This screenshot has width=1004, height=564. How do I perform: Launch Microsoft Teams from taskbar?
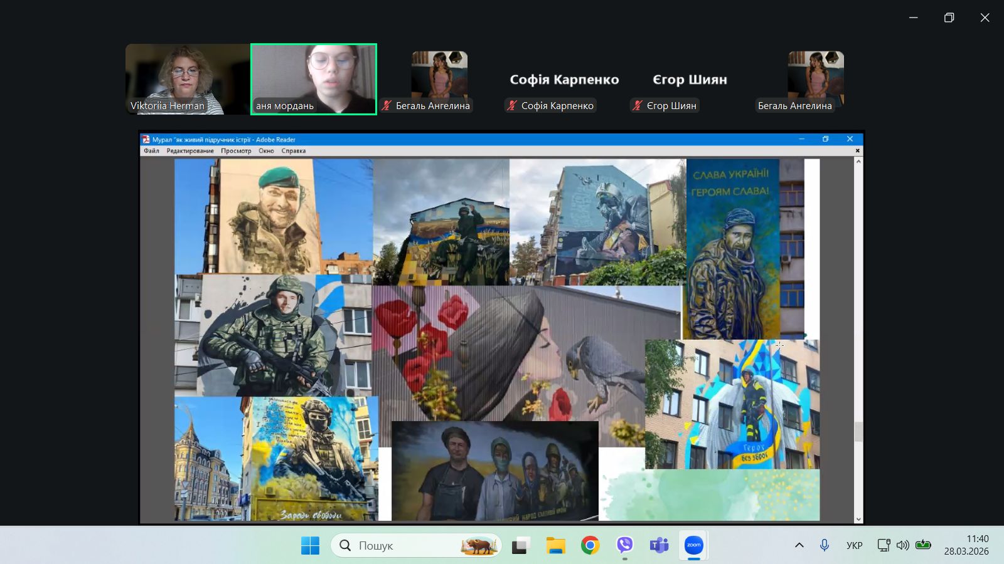pos(659,545)
